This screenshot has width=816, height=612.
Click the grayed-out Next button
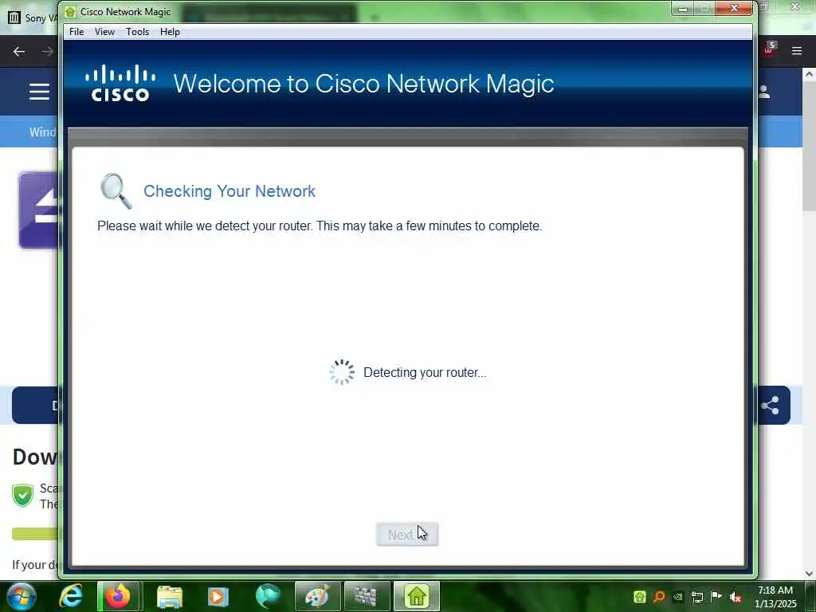[x=407, y=535]
